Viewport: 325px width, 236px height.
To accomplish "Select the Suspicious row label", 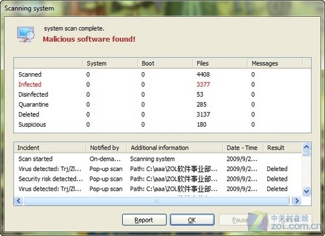I will [32, 124].
